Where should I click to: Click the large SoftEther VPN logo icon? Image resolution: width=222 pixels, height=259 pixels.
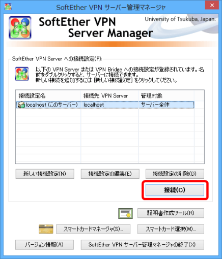tap(20, 28)
